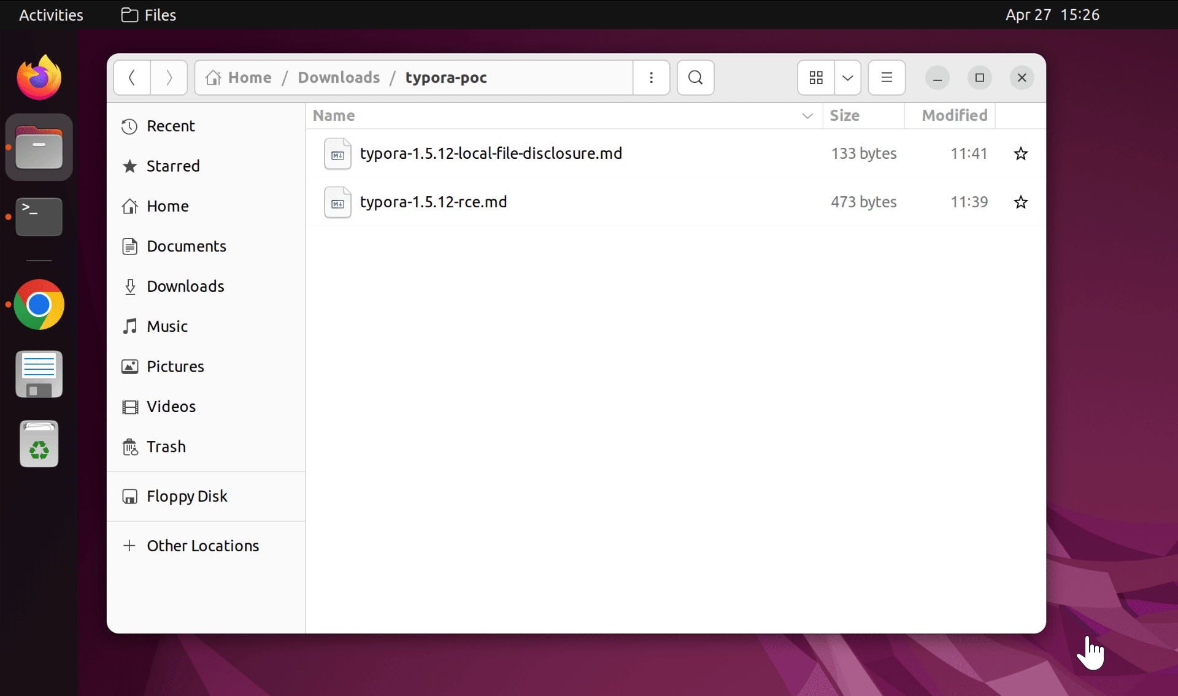Navigate to Downloads in path bar
Screen dimensions: 1178x696
(339, 78)
